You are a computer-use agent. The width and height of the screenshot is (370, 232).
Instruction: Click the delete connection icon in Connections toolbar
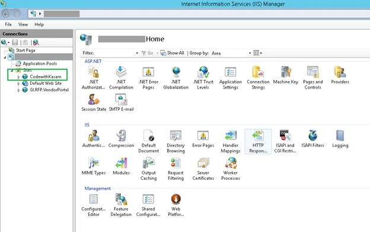click(x=36, y=43)
